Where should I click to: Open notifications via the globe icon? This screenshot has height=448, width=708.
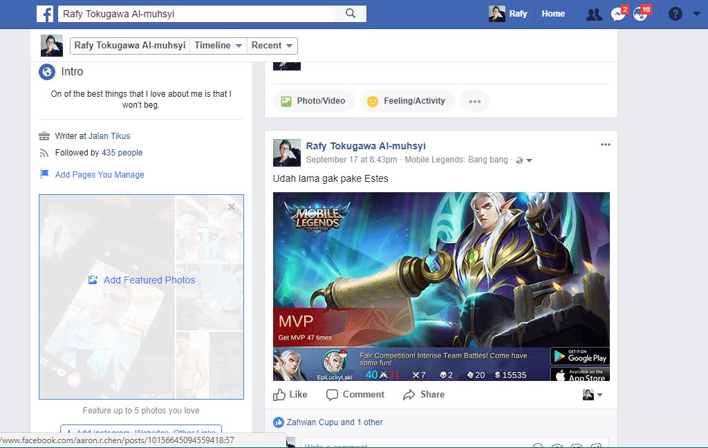[640, 13]
